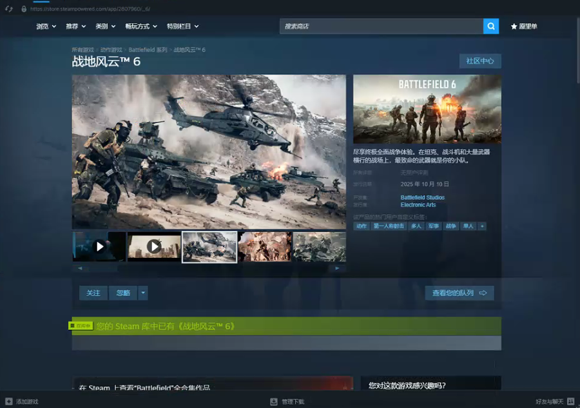Image resolution: width=580 pixels, height=408 pixels.
Task: Play the second trailer video thumbnail
Action: pyautogui.click(x=154, y=246)
